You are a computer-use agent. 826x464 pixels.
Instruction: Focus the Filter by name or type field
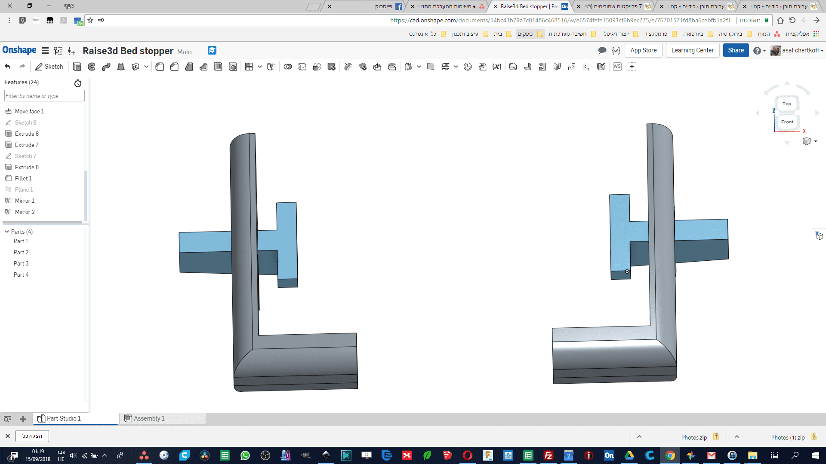point(44,96)
